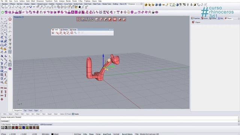Uncheck the Disable osnap checkbox
The height and width of the screenshot is (135, 240).
click(73, 114)
